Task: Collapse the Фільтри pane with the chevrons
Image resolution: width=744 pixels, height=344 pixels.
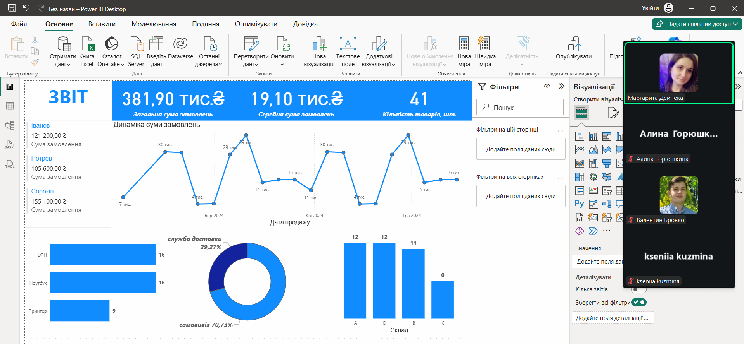Action: (561, 86)
